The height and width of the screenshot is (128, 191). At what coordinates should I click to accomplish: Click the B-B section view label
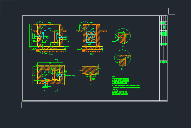pos(92,54)
